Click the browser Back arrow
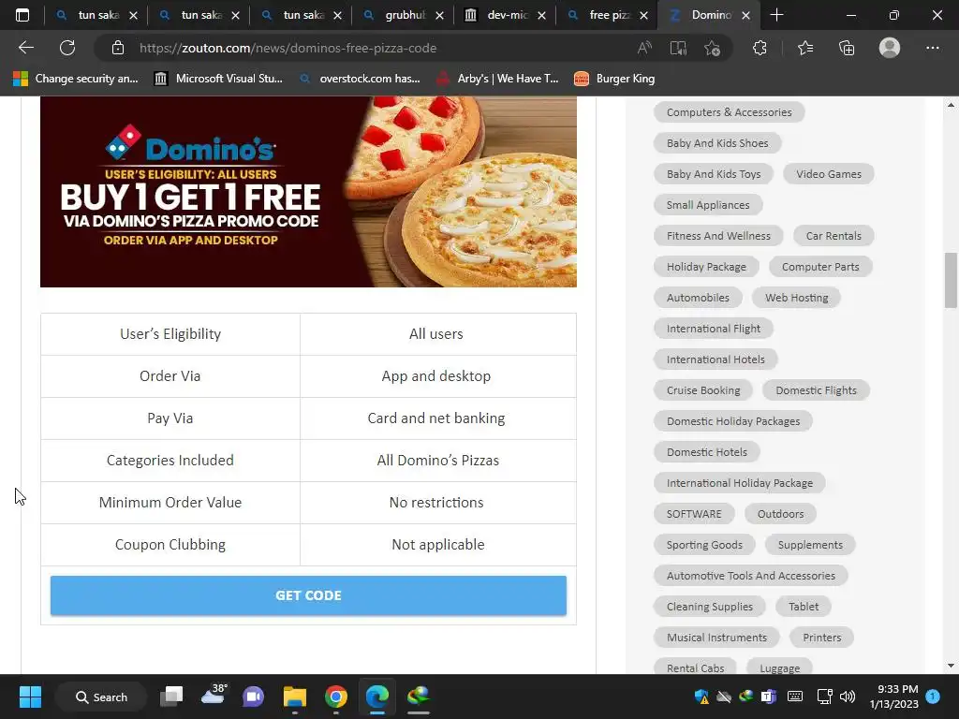Viewport: 959px width, 719px height. point(25,48)
